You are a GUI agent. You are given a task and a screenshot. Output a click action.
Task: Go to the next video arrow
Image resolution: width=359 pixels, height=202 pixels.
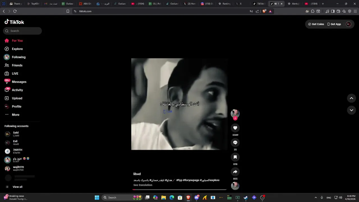coord(351,110)
